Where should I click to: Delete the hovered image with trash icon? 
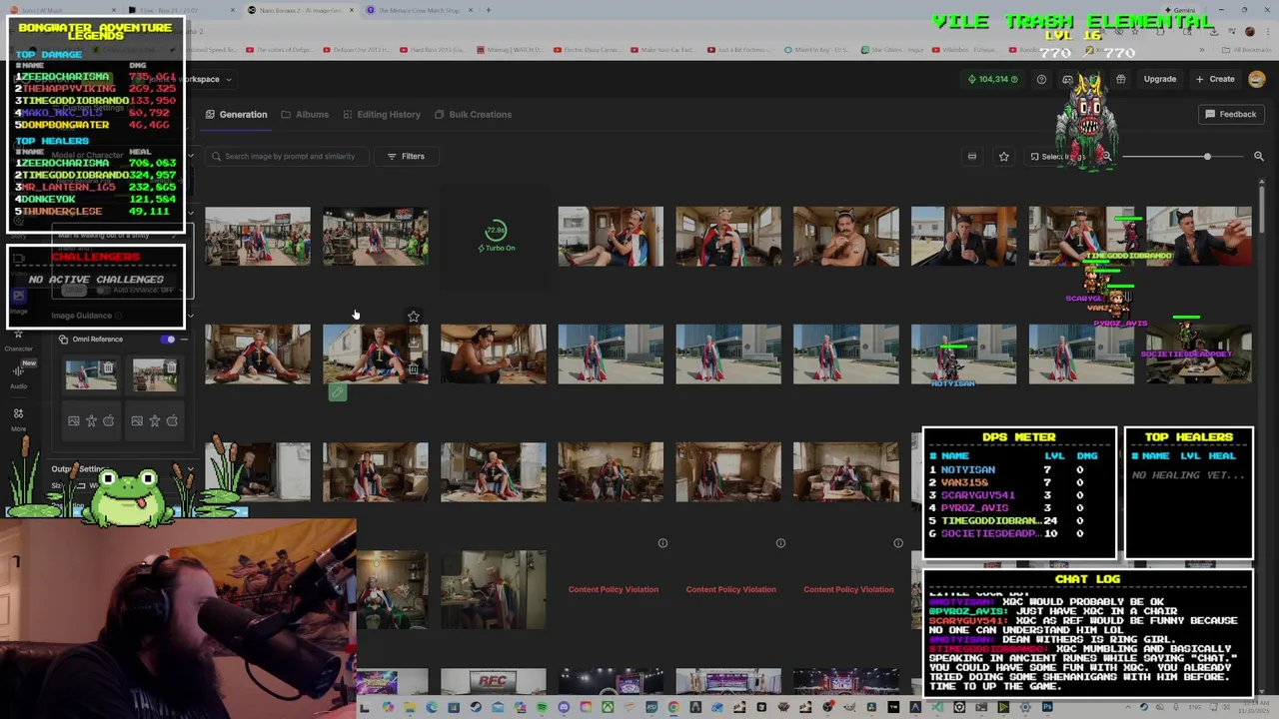coord(414,368)
